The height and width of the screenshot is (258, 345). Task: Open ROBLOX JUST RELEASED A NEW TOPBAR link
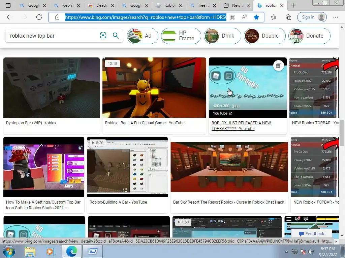pyautogui.click(x=241, y=126)
